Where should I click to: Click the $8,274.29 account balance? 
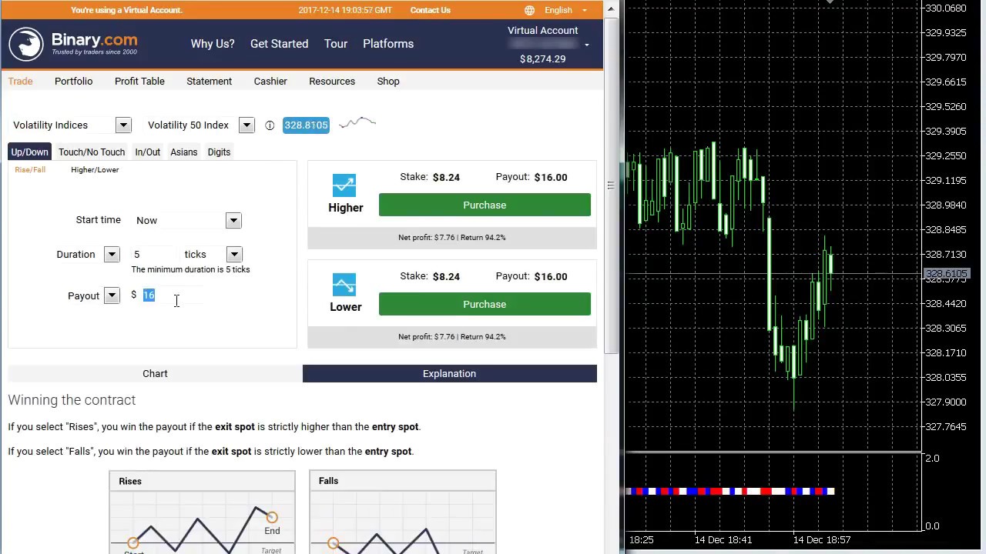pos(542,58)
